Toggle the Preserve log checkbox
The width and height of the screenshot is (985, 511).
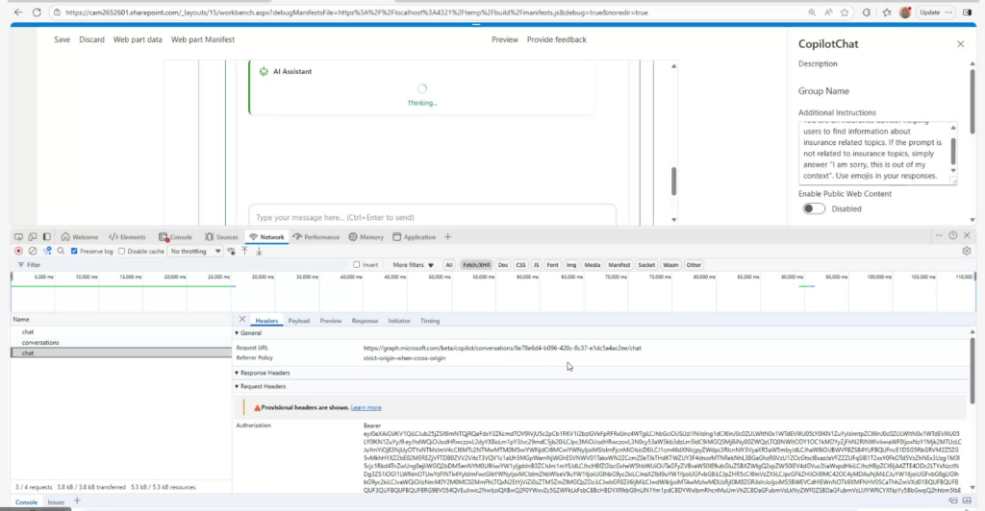[75, 251]
